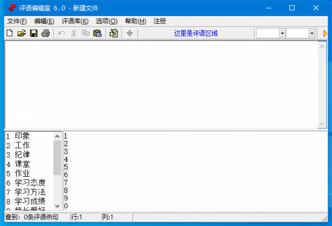The width and height of the screenshot is (332, 226).
Task: Click example sentence row 4
Action: (195, 159)
